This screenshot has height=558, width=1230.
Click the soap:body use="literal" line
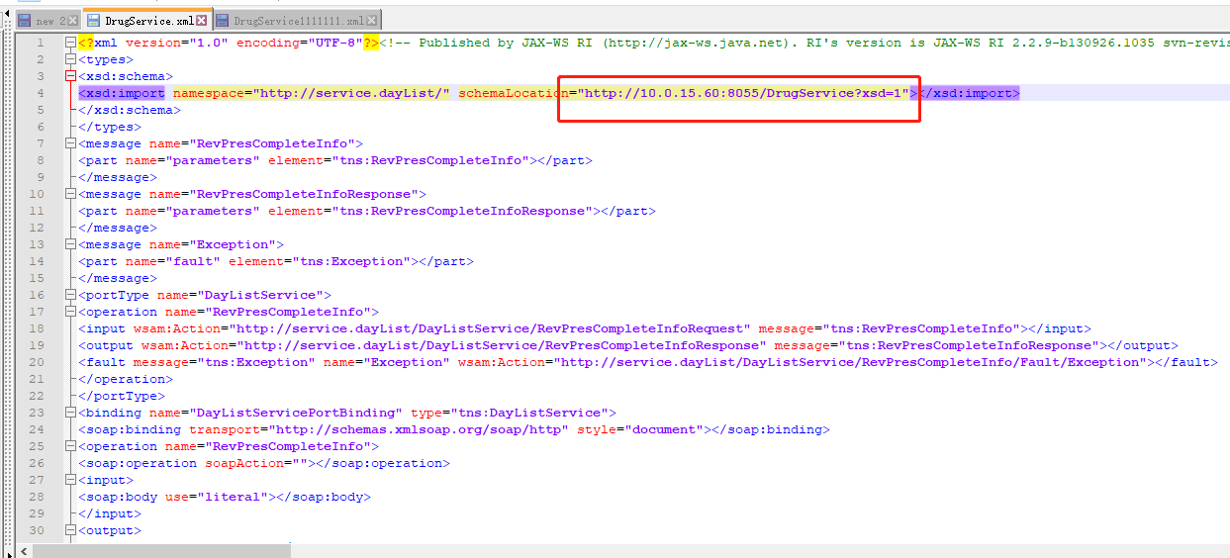225,497
